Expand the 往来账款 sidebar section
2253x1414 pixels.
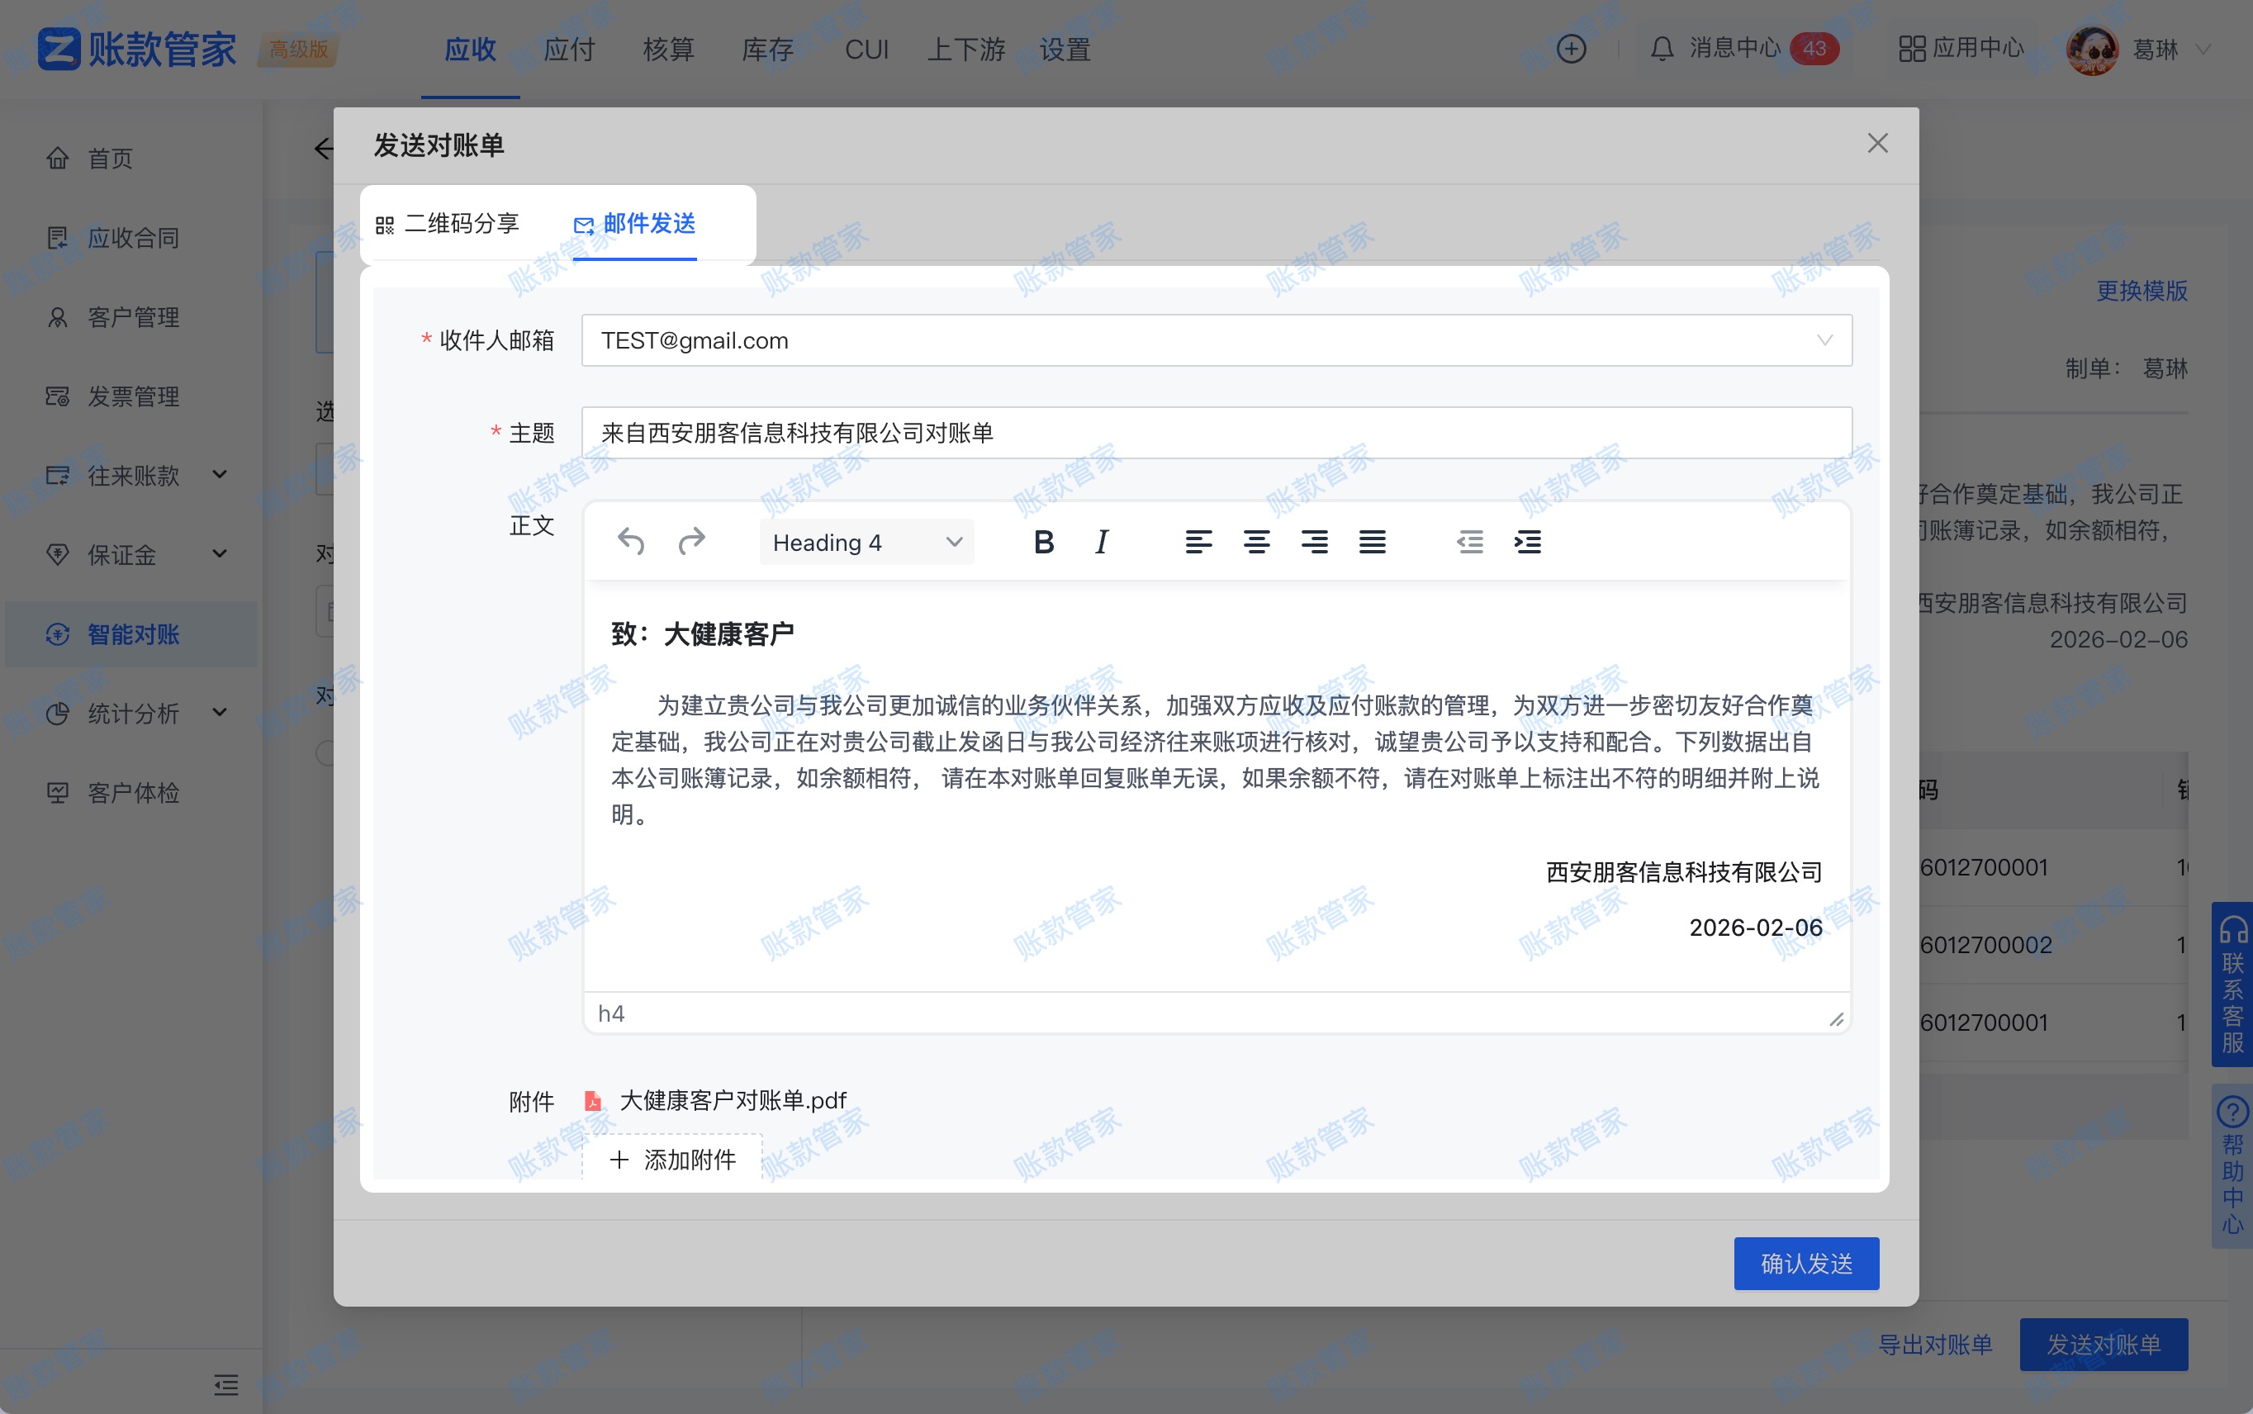pyautogui.click(x=135, y=476)
